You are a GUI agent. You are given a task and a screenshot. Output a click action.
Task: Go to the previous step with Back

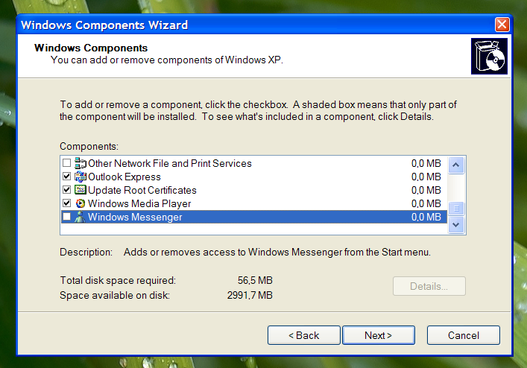[304, 335]
